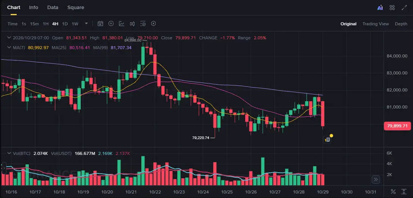Click the Vol(BTC) label

(x=22, y=153)
